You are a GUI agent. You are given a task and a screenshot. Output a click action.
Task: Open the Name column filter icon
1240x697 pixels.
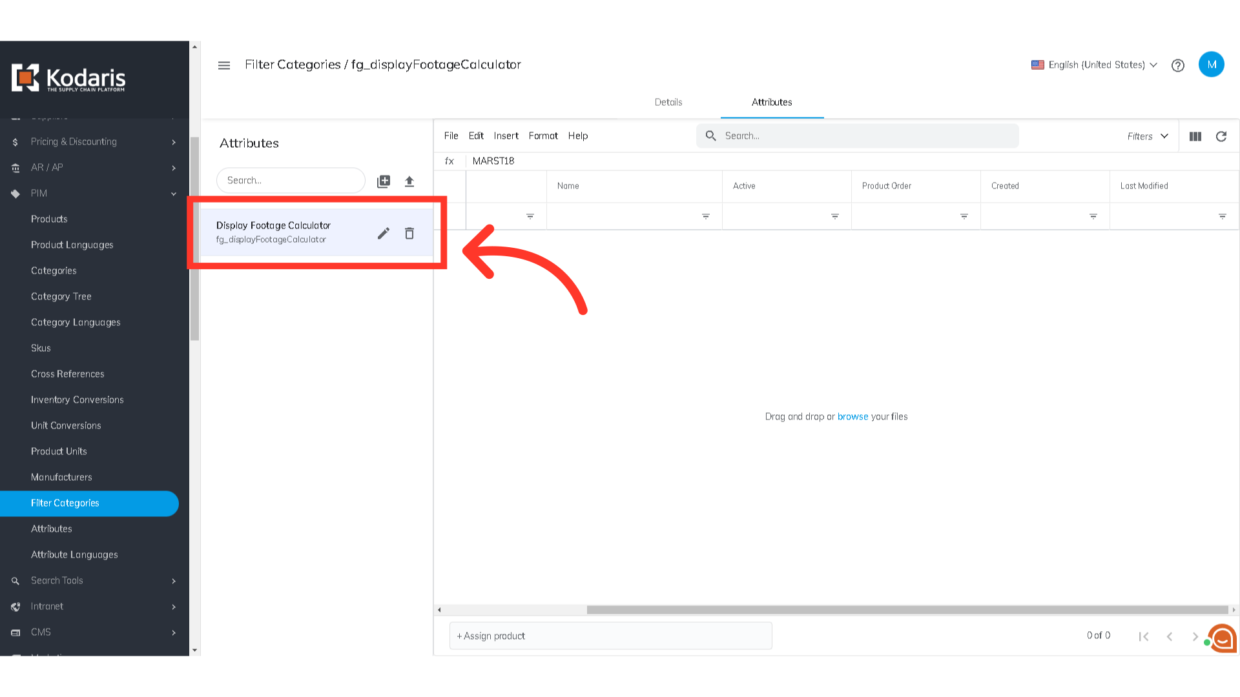coord(706,216)
